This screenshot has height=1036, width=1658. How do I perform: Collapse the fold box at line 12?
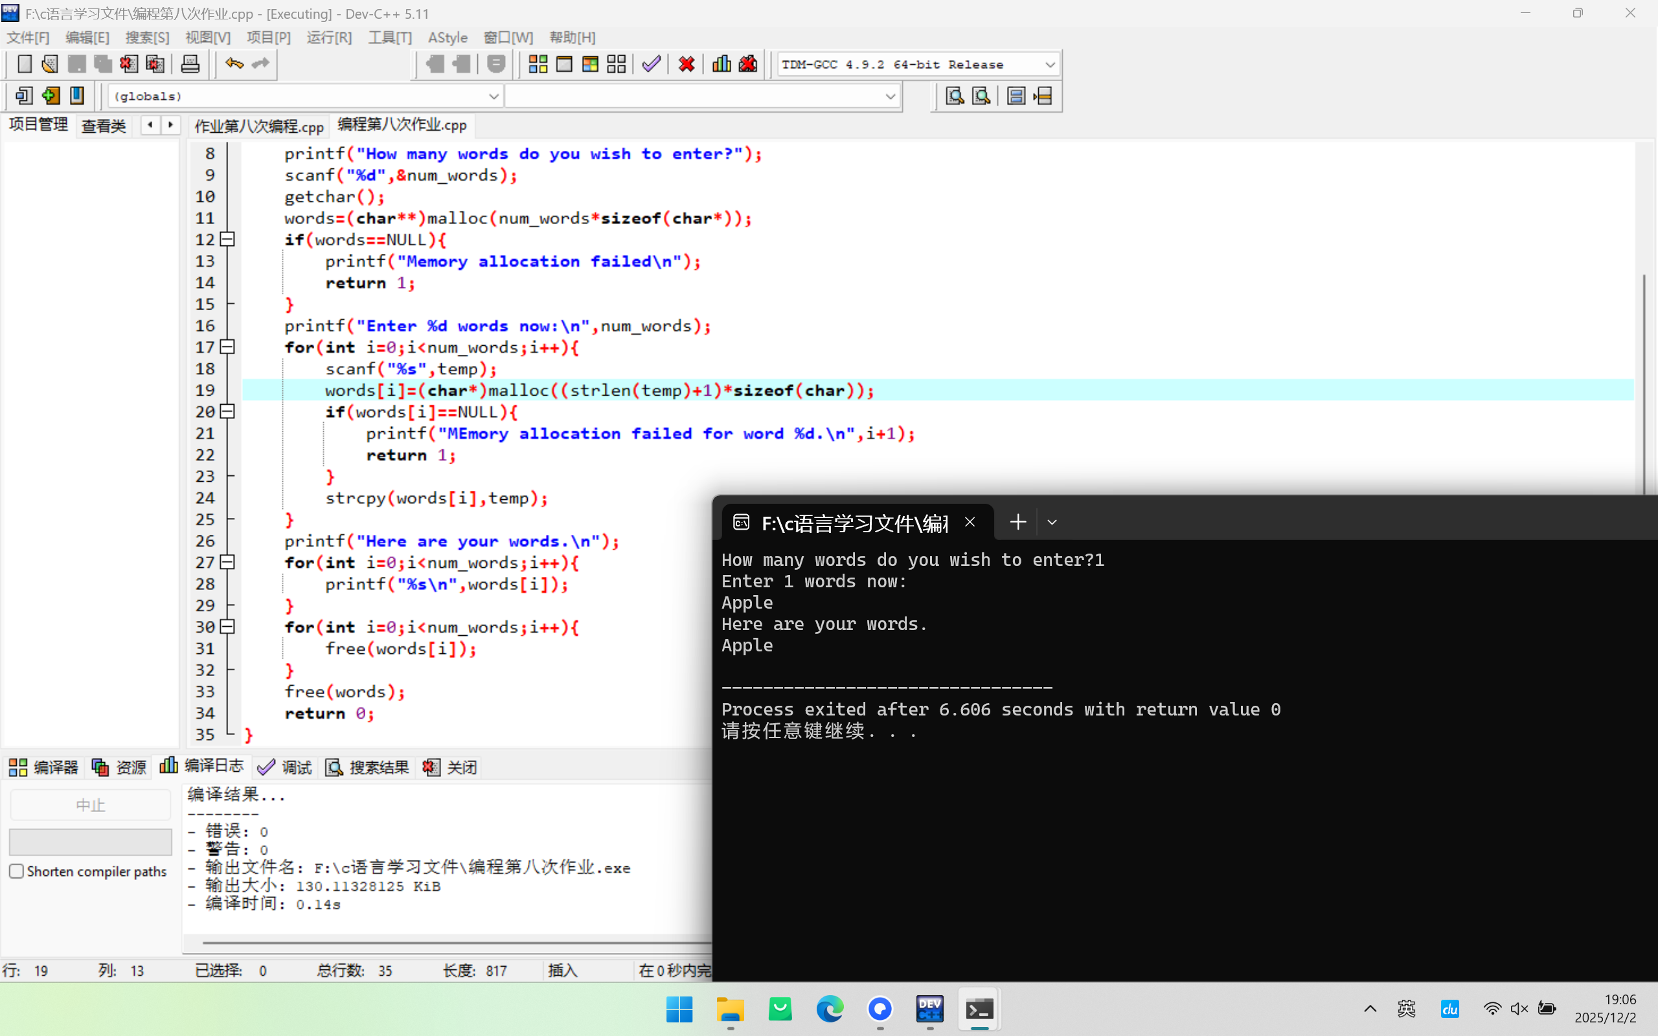(x=227, y=239)
